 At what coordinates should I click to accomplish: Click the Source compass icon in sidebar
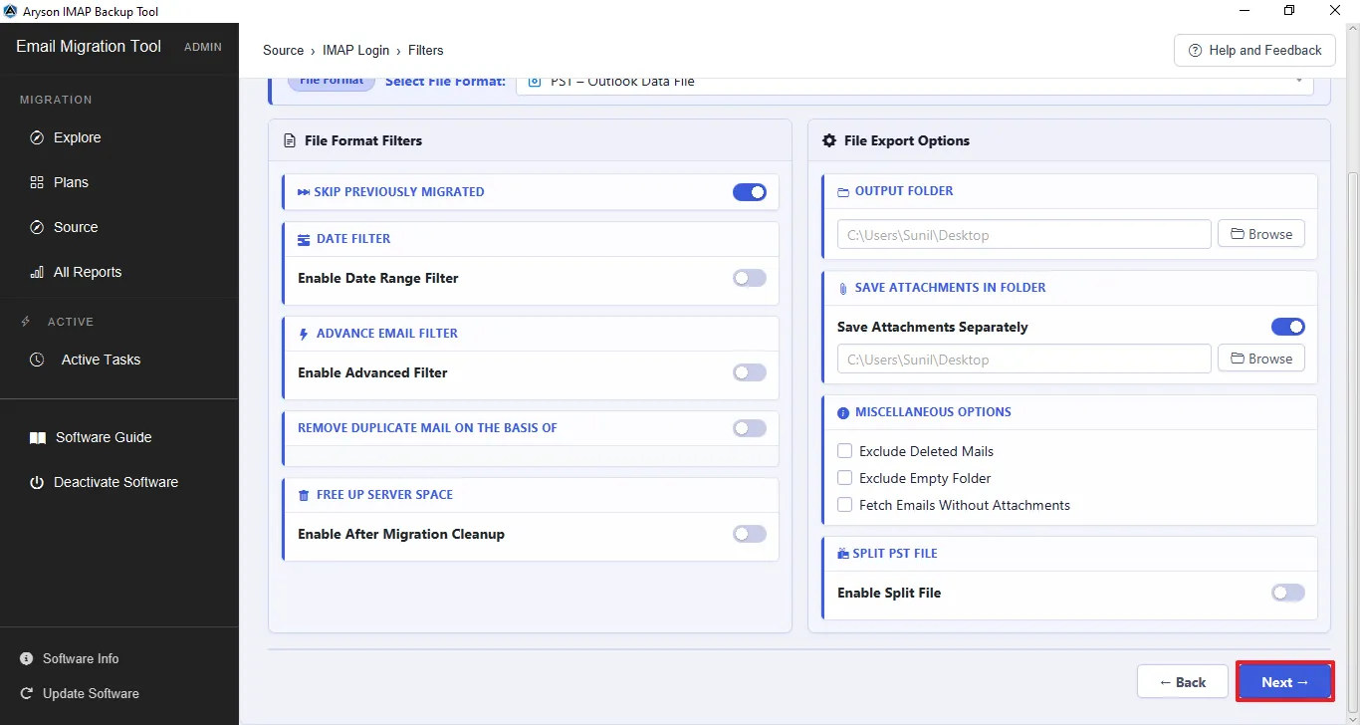tap(37, 227)
